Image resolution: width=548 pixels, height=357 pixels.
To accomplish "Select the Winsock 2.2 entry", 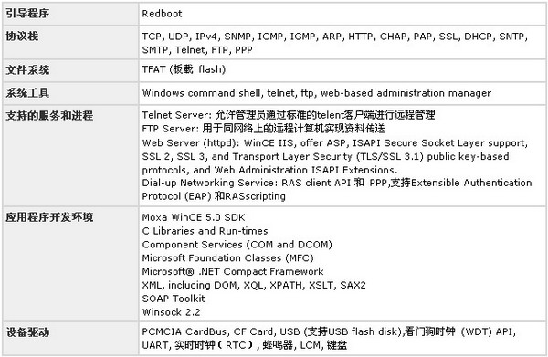I will (171, 312).
